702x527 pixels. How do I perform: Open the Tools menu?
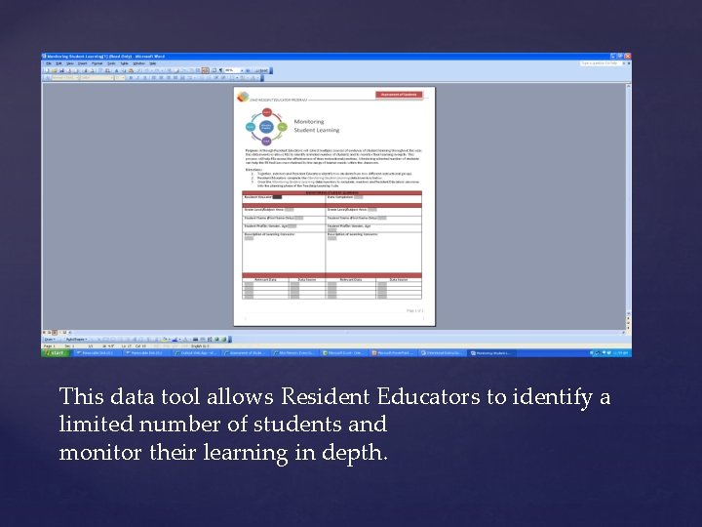(x=111, y=63)
